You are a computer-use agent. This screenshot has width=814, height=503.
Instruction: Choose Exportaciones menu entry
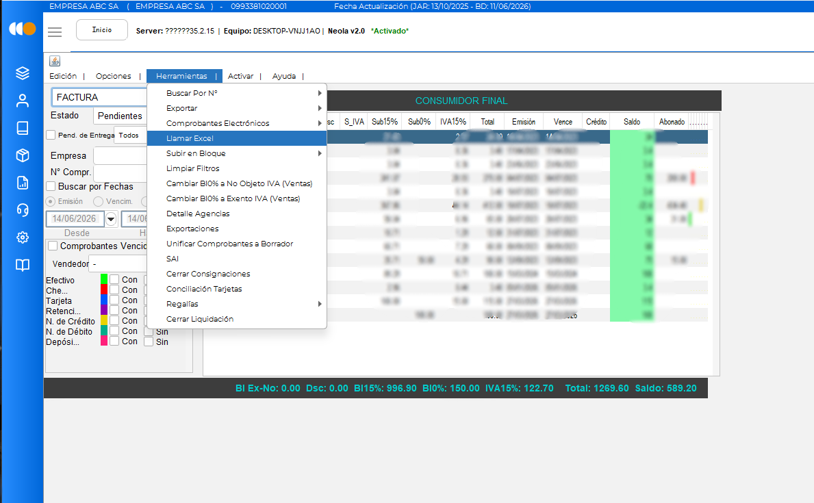pos(237,229)
